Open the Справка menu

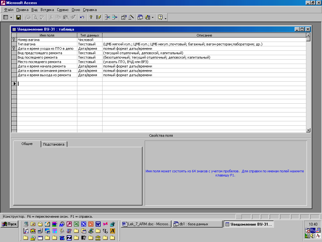coord(90,10)
